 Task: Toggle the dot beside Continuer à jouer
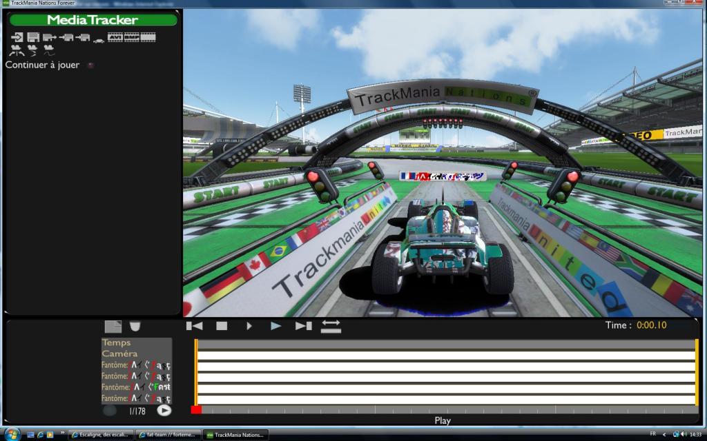(90, 65)
